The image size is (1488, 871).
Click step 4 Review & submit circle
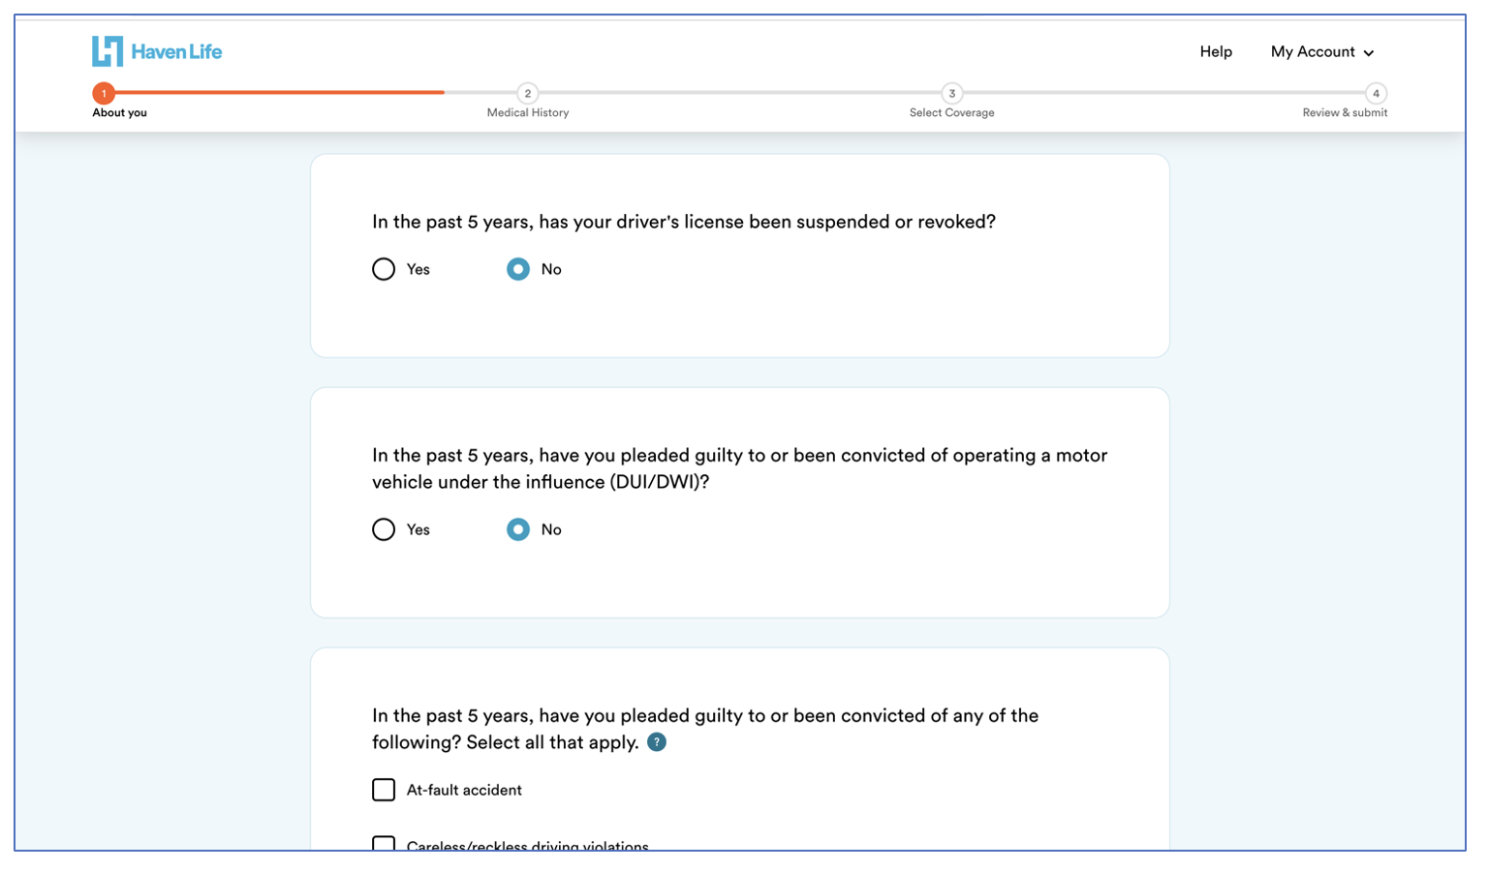(1376, 93)
